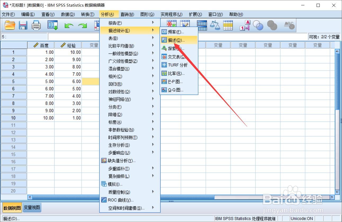Click the ruler icon in 经验 column header
The image size is (342, 222).
coord(63,45)
